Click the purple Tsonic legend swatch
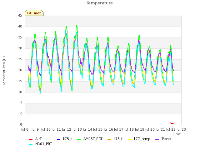This screenshot has height=150, width=200. click(x=157, y=139)
